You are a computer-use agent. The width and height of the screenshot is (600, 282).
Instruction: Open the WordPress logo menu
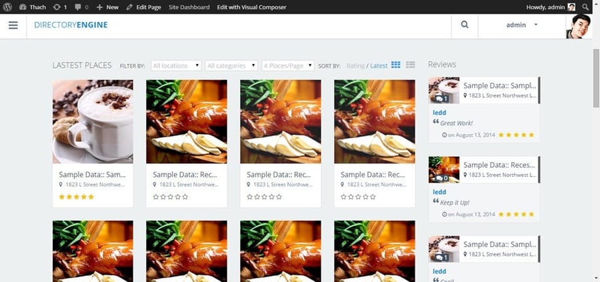(x=7, y=7)
